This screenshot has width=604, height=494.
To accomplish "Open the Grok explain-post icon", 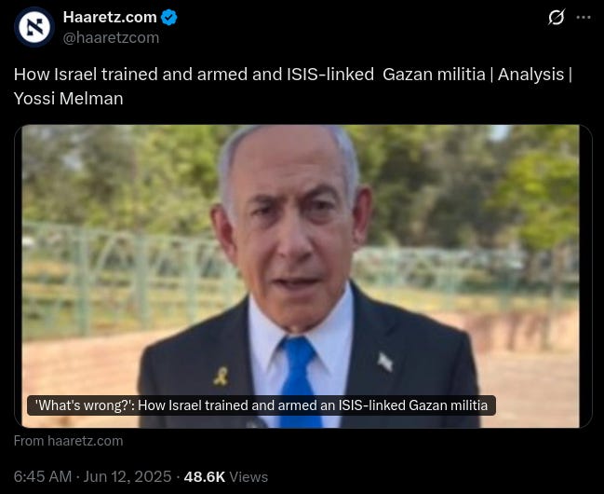I will [x=557, y=18].
